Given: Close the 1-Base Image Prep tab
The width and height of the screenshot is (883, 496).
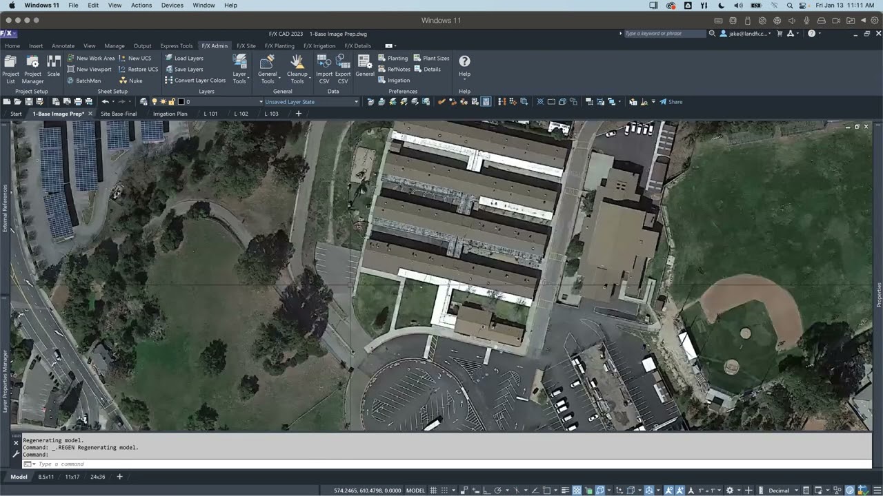Looking at the screenshot, I should point(90,114).
